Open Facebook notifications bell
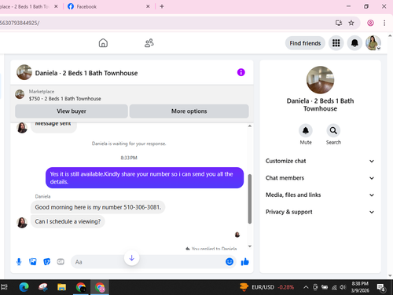This screenshot has width=393, height=295. (354, 43)
